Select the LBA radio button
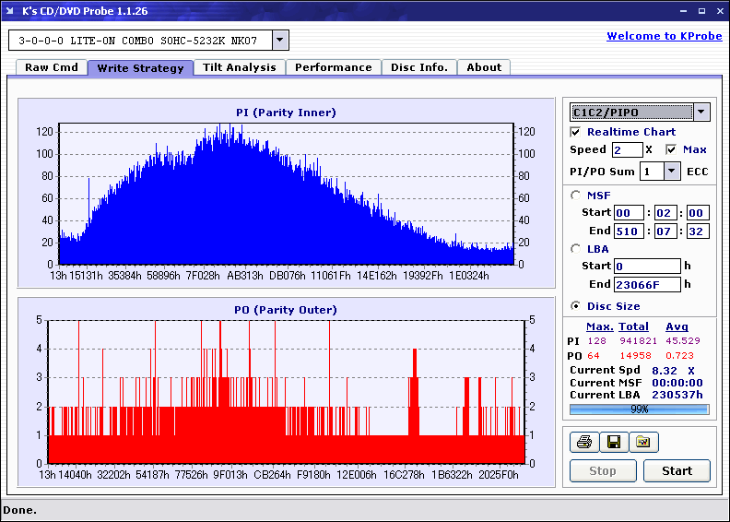 (x=576, y=249)
